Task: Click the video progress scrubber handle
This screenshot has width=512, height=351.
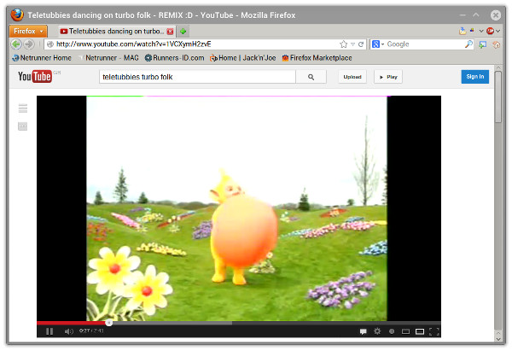Action: point(109,323)
